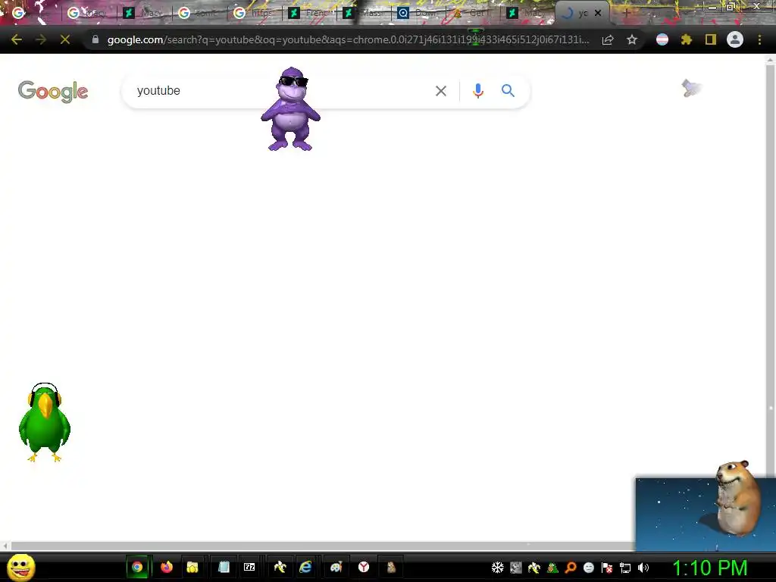The width and height of the screenshot is (776, 582).
Task: Close the active loading tab
Action: click(598, 14)
